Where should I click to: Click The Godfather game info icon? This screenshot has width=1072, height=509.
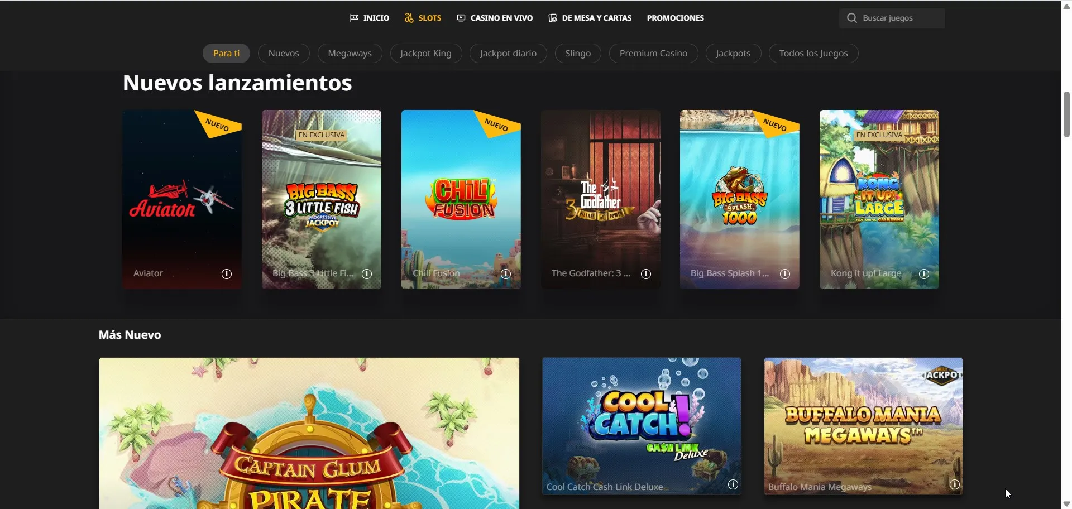point(646,274)
